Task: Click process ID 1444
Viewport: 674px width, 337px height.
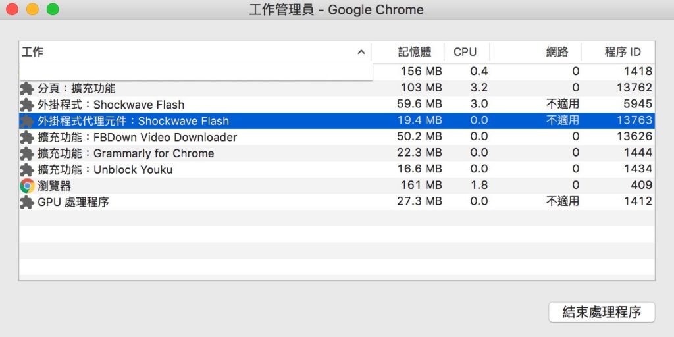Action: click(x=638, y=153)
